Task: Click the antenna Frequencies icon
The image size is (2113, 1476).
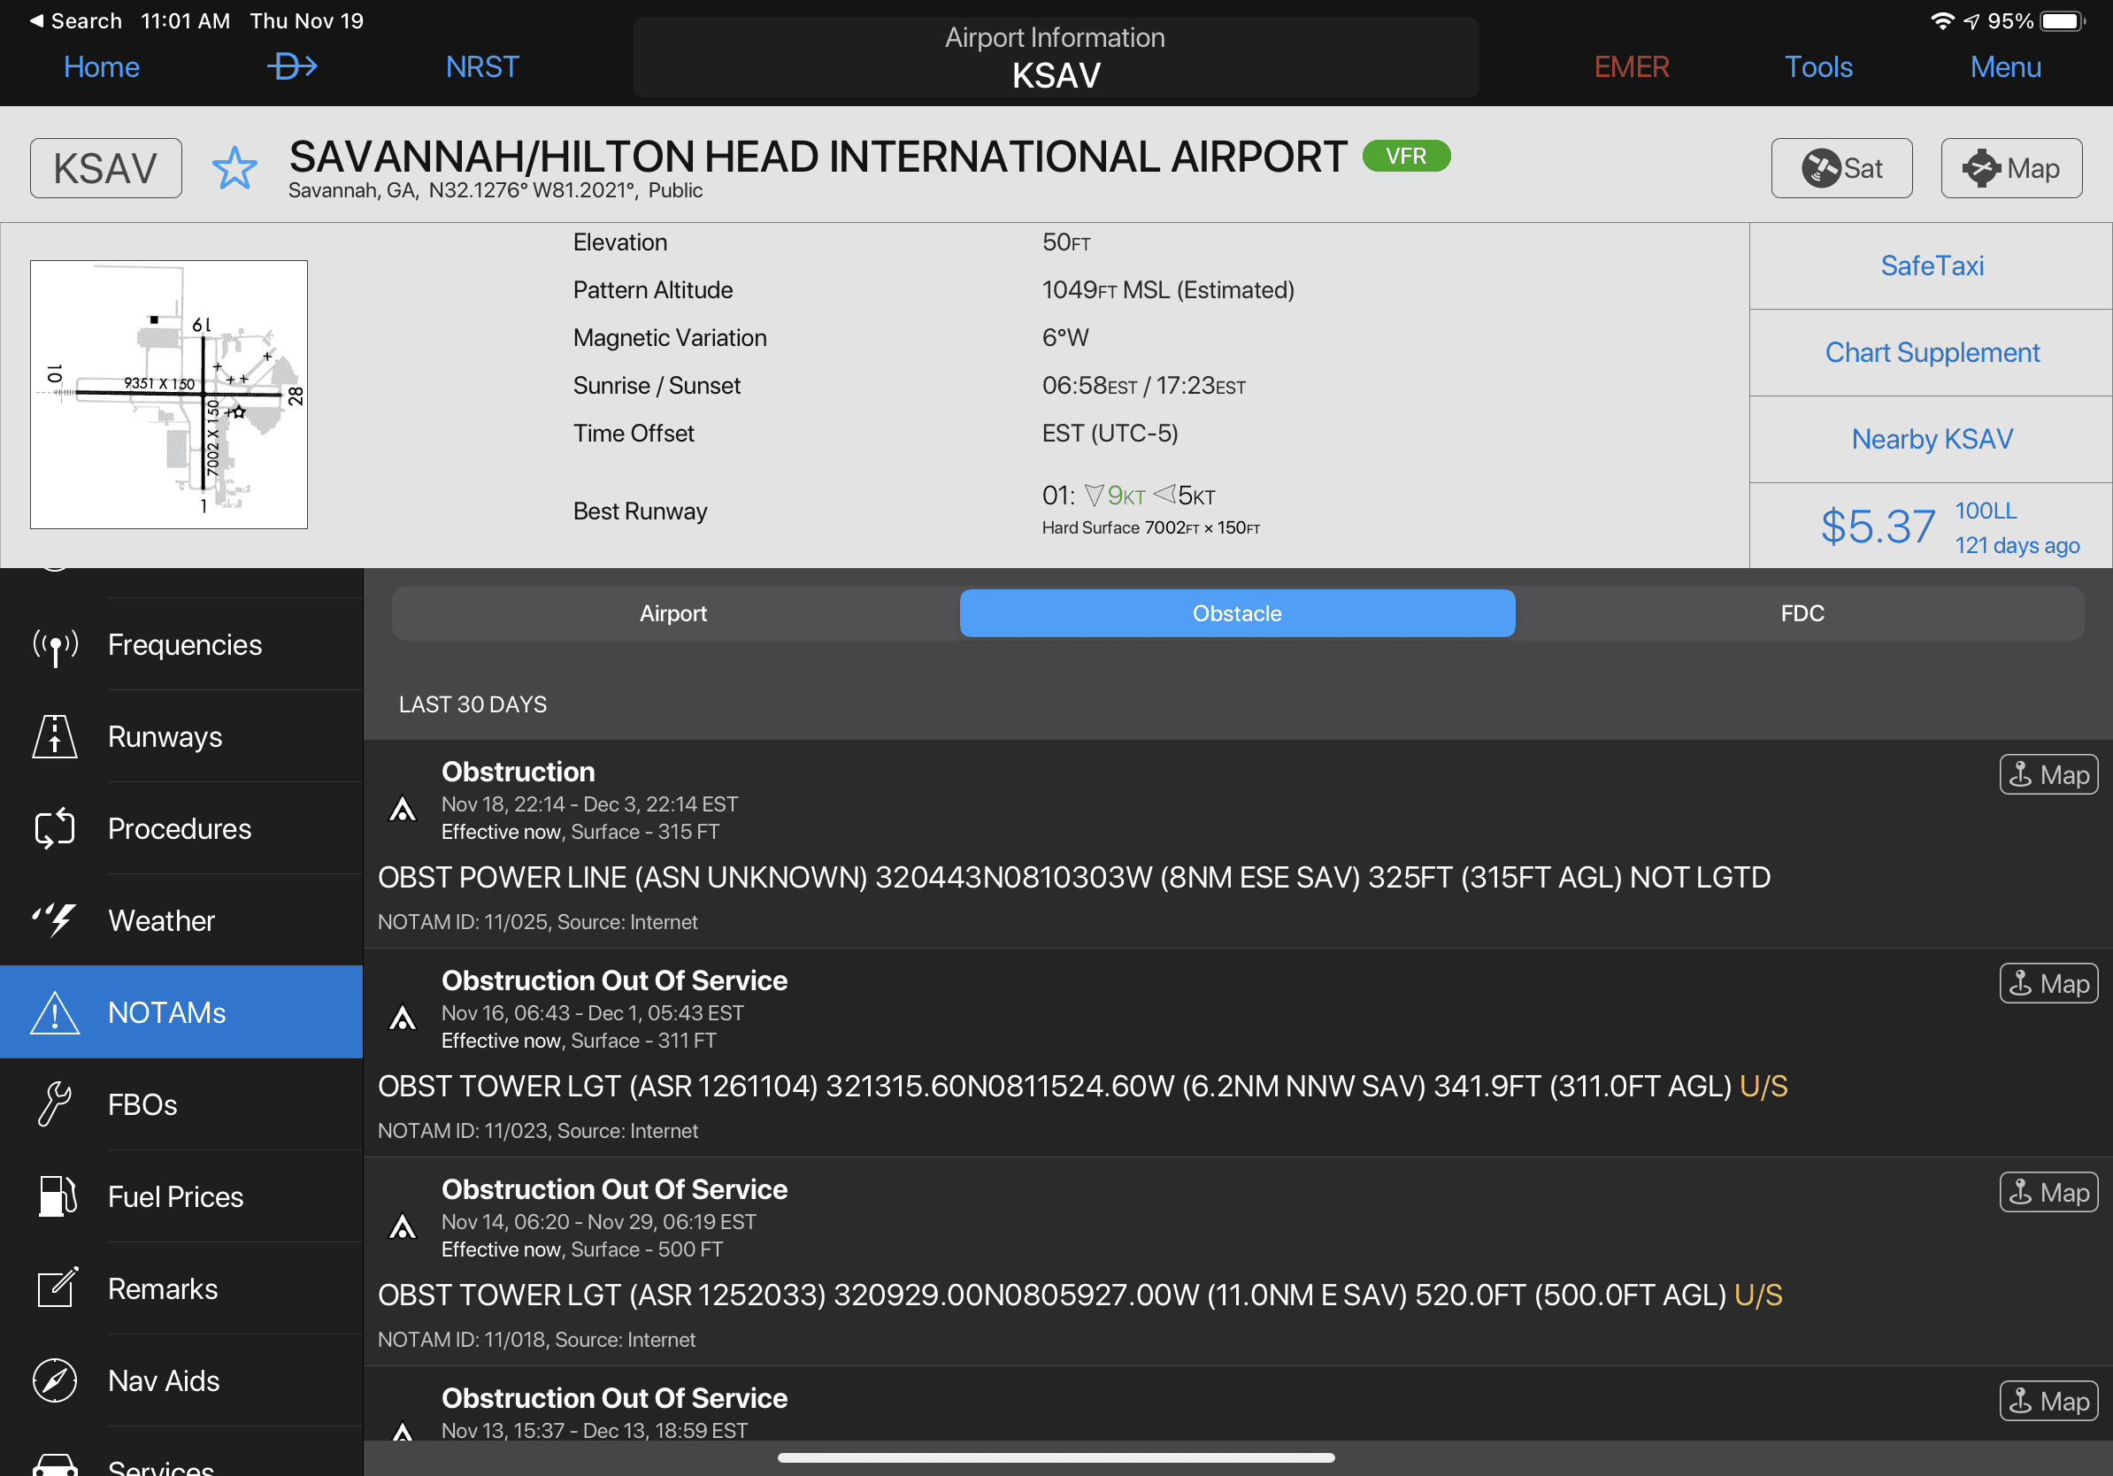Action: 55,646
